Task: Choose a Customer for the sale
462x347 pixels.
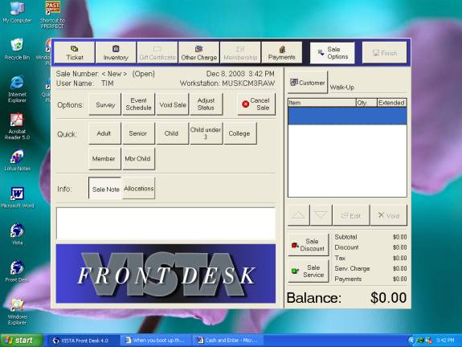Action: (x=308, y=83)
